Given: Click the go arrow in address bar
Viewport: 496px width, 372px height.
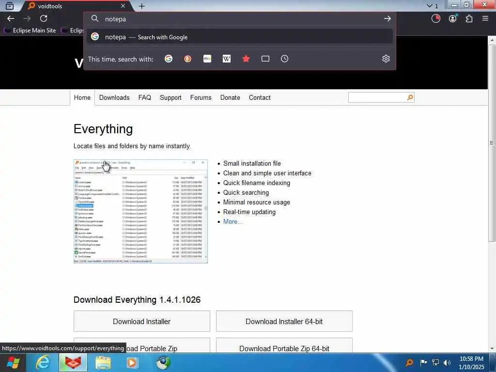Looking at the screenshot, I should (387, 19).
